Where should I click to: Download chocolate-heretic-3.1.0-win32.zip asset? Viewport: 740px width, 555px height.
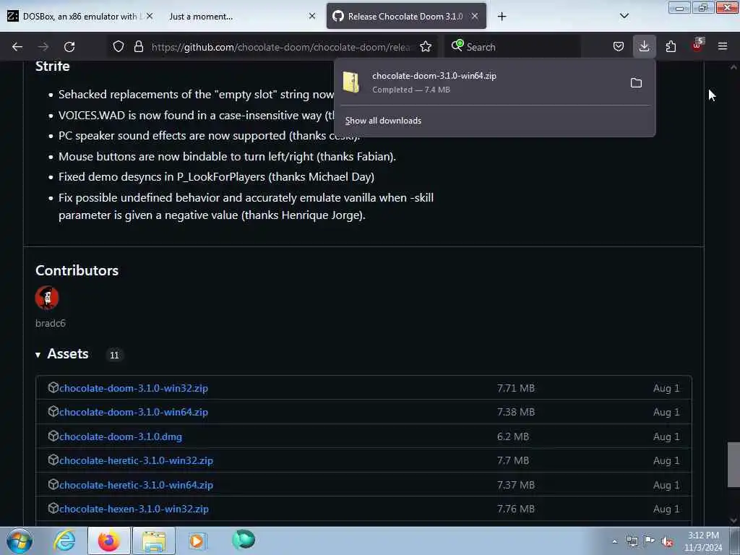pyautogui.click(x=136, y=460)
